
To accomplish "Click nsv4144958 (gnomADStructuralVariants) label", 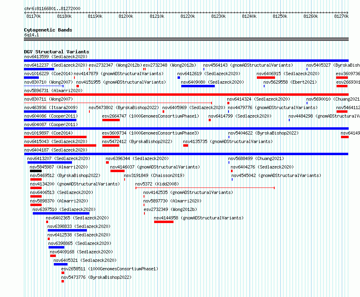I will (x=199, y=218).
